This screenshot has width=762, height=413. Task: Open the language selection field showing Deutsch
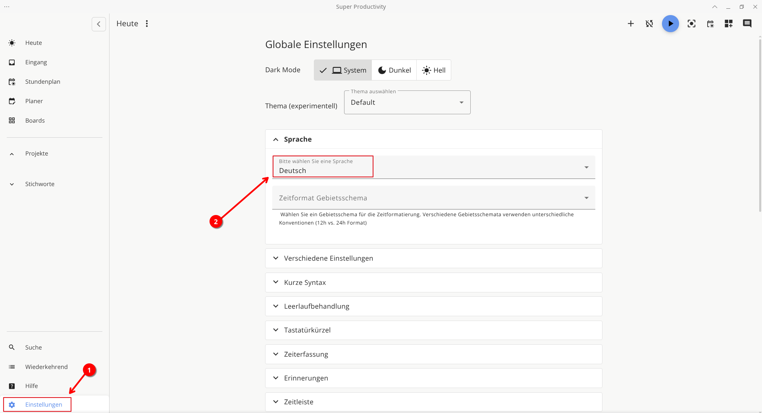point(323,167)
